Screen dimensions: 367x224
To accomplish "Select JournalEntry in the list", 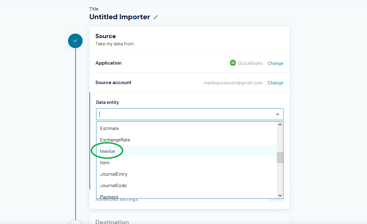I will [114, 174].
